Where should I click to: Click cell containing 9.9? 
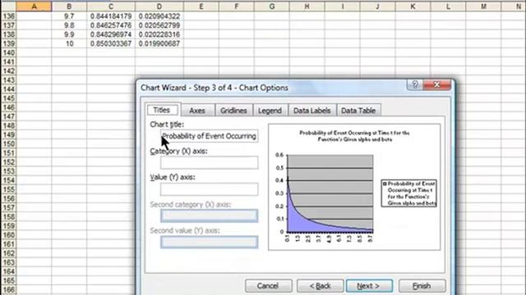click(x=69, y=34)
